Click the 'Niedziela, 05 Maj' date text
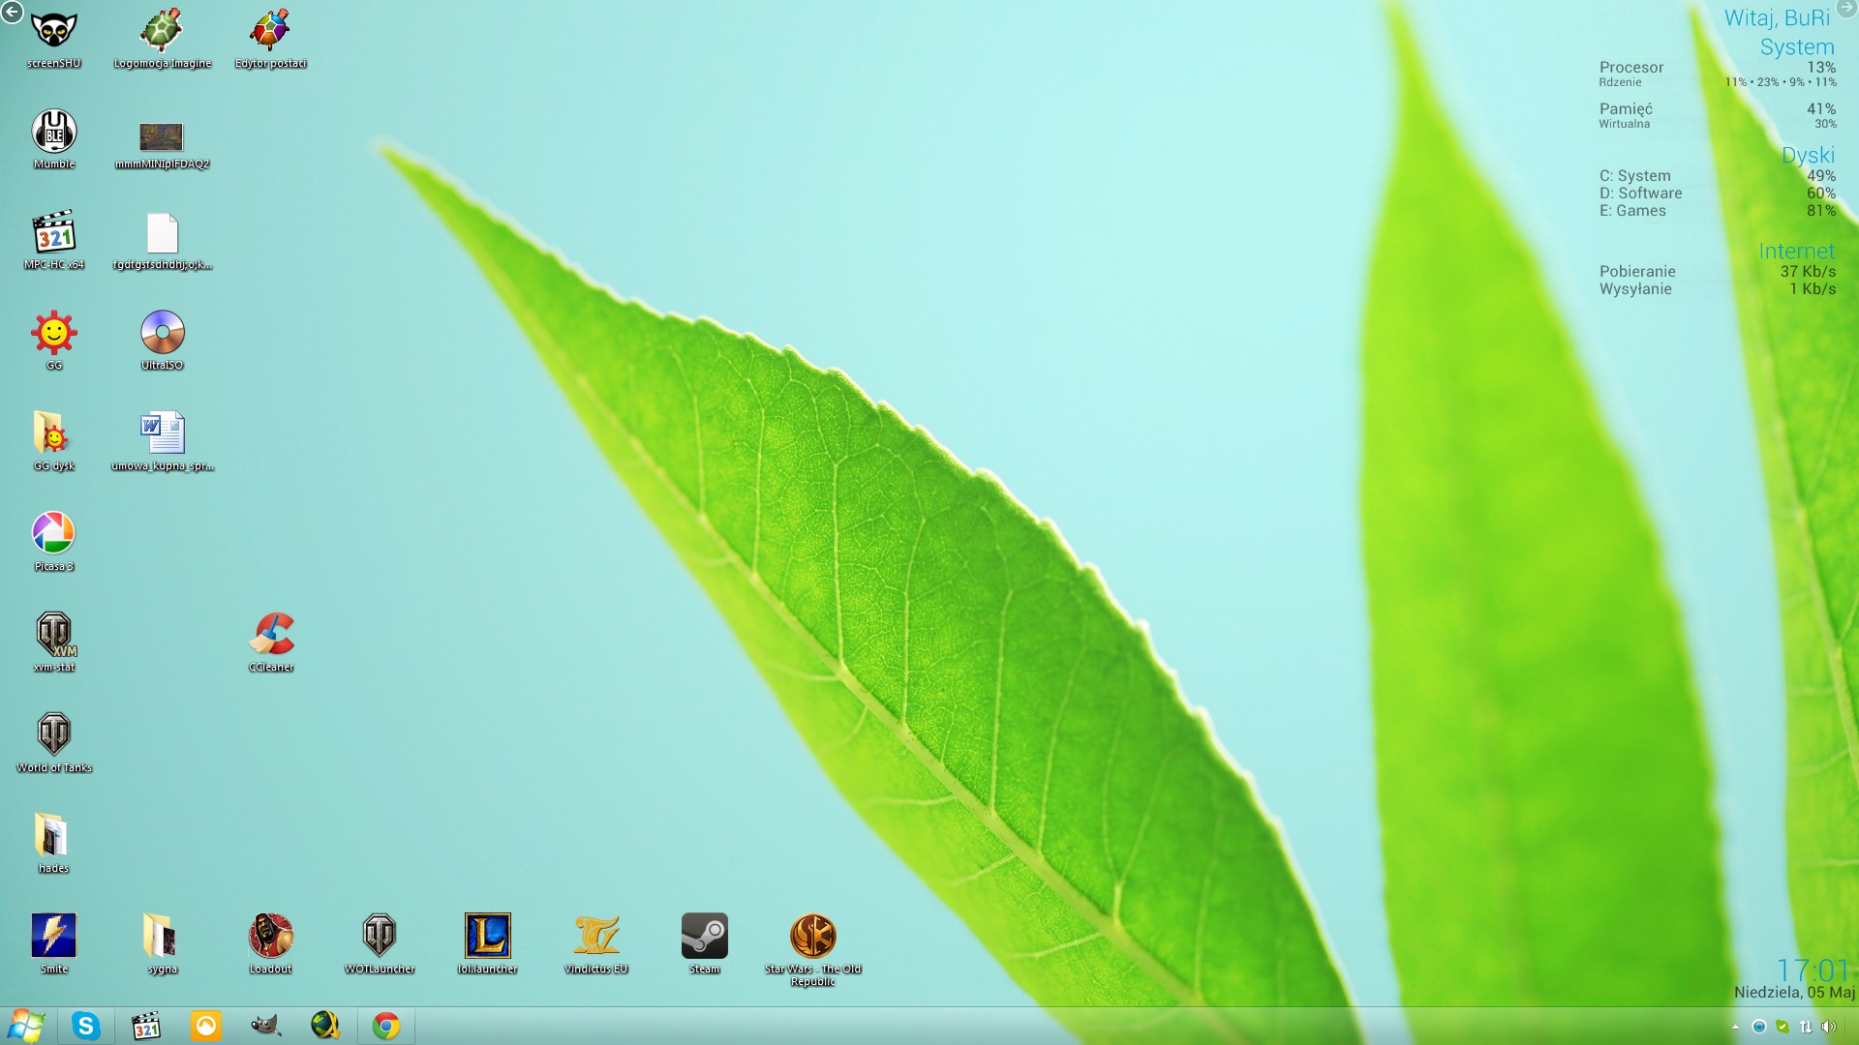The height and width of the screenshot is (1045, 1859). (x=1794, y=993)
